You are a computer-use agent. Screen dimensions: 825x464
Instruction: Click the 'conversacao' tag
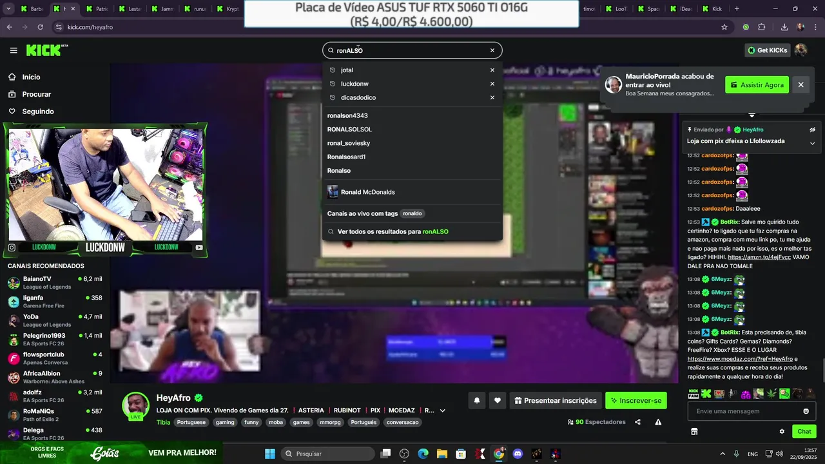click(403, 423)
